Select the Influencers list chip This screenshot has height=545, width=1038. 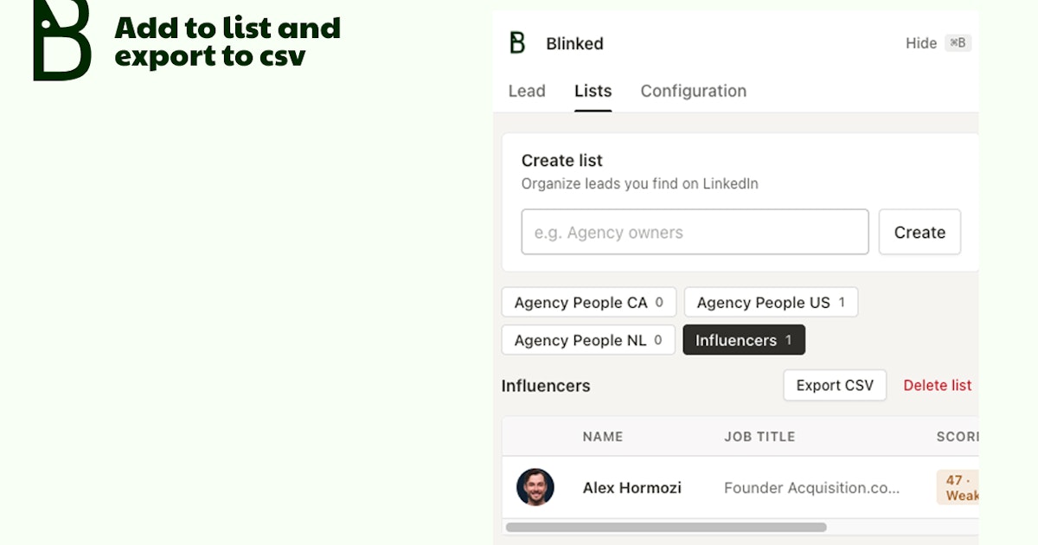tap(744, 340)
